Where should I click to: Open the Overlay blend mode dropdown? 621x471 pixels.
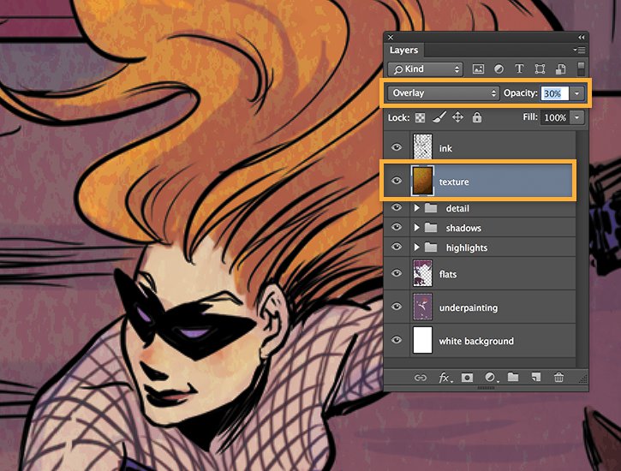click(443, 92)
